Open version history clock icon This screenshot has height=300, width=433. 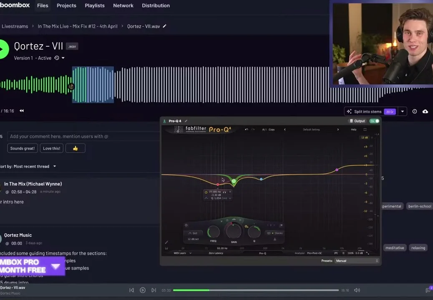point(57,58)
